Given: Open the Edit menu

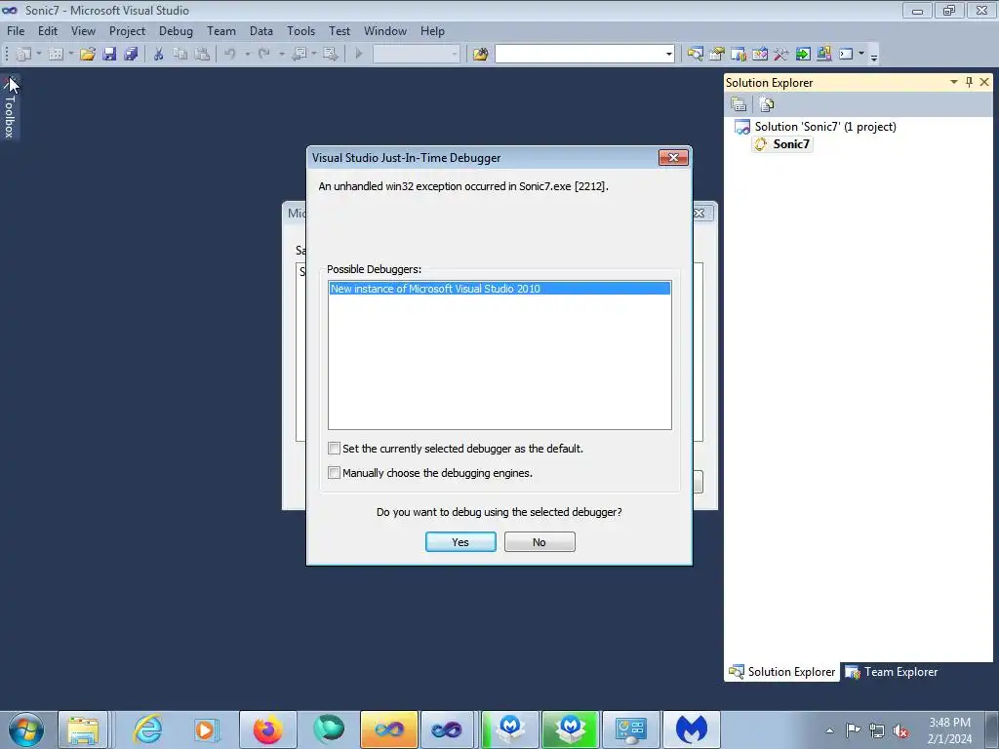Looking at the screenshot, I should [x=47, y=30].
